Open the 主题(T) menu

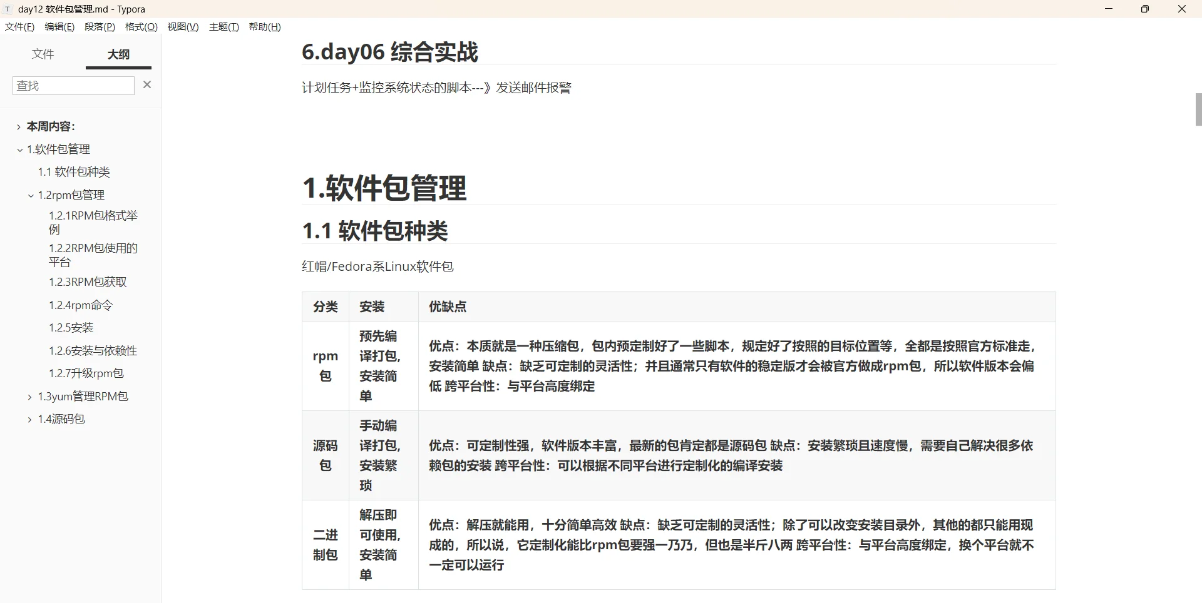click(x=223, y=27)
